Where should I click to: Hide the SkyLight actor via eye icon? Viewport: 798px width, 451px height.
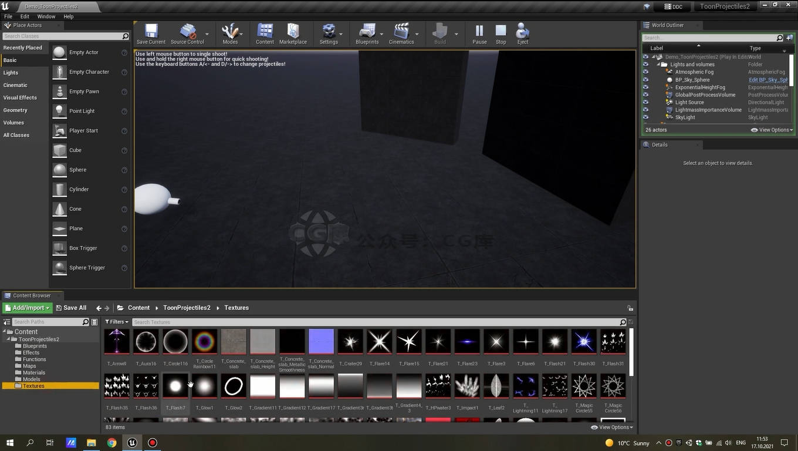(645, 117)
